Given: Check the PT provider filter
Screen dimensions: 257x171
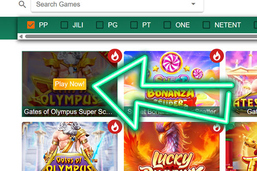Looking at the screenshot, I should coord(134,25).
